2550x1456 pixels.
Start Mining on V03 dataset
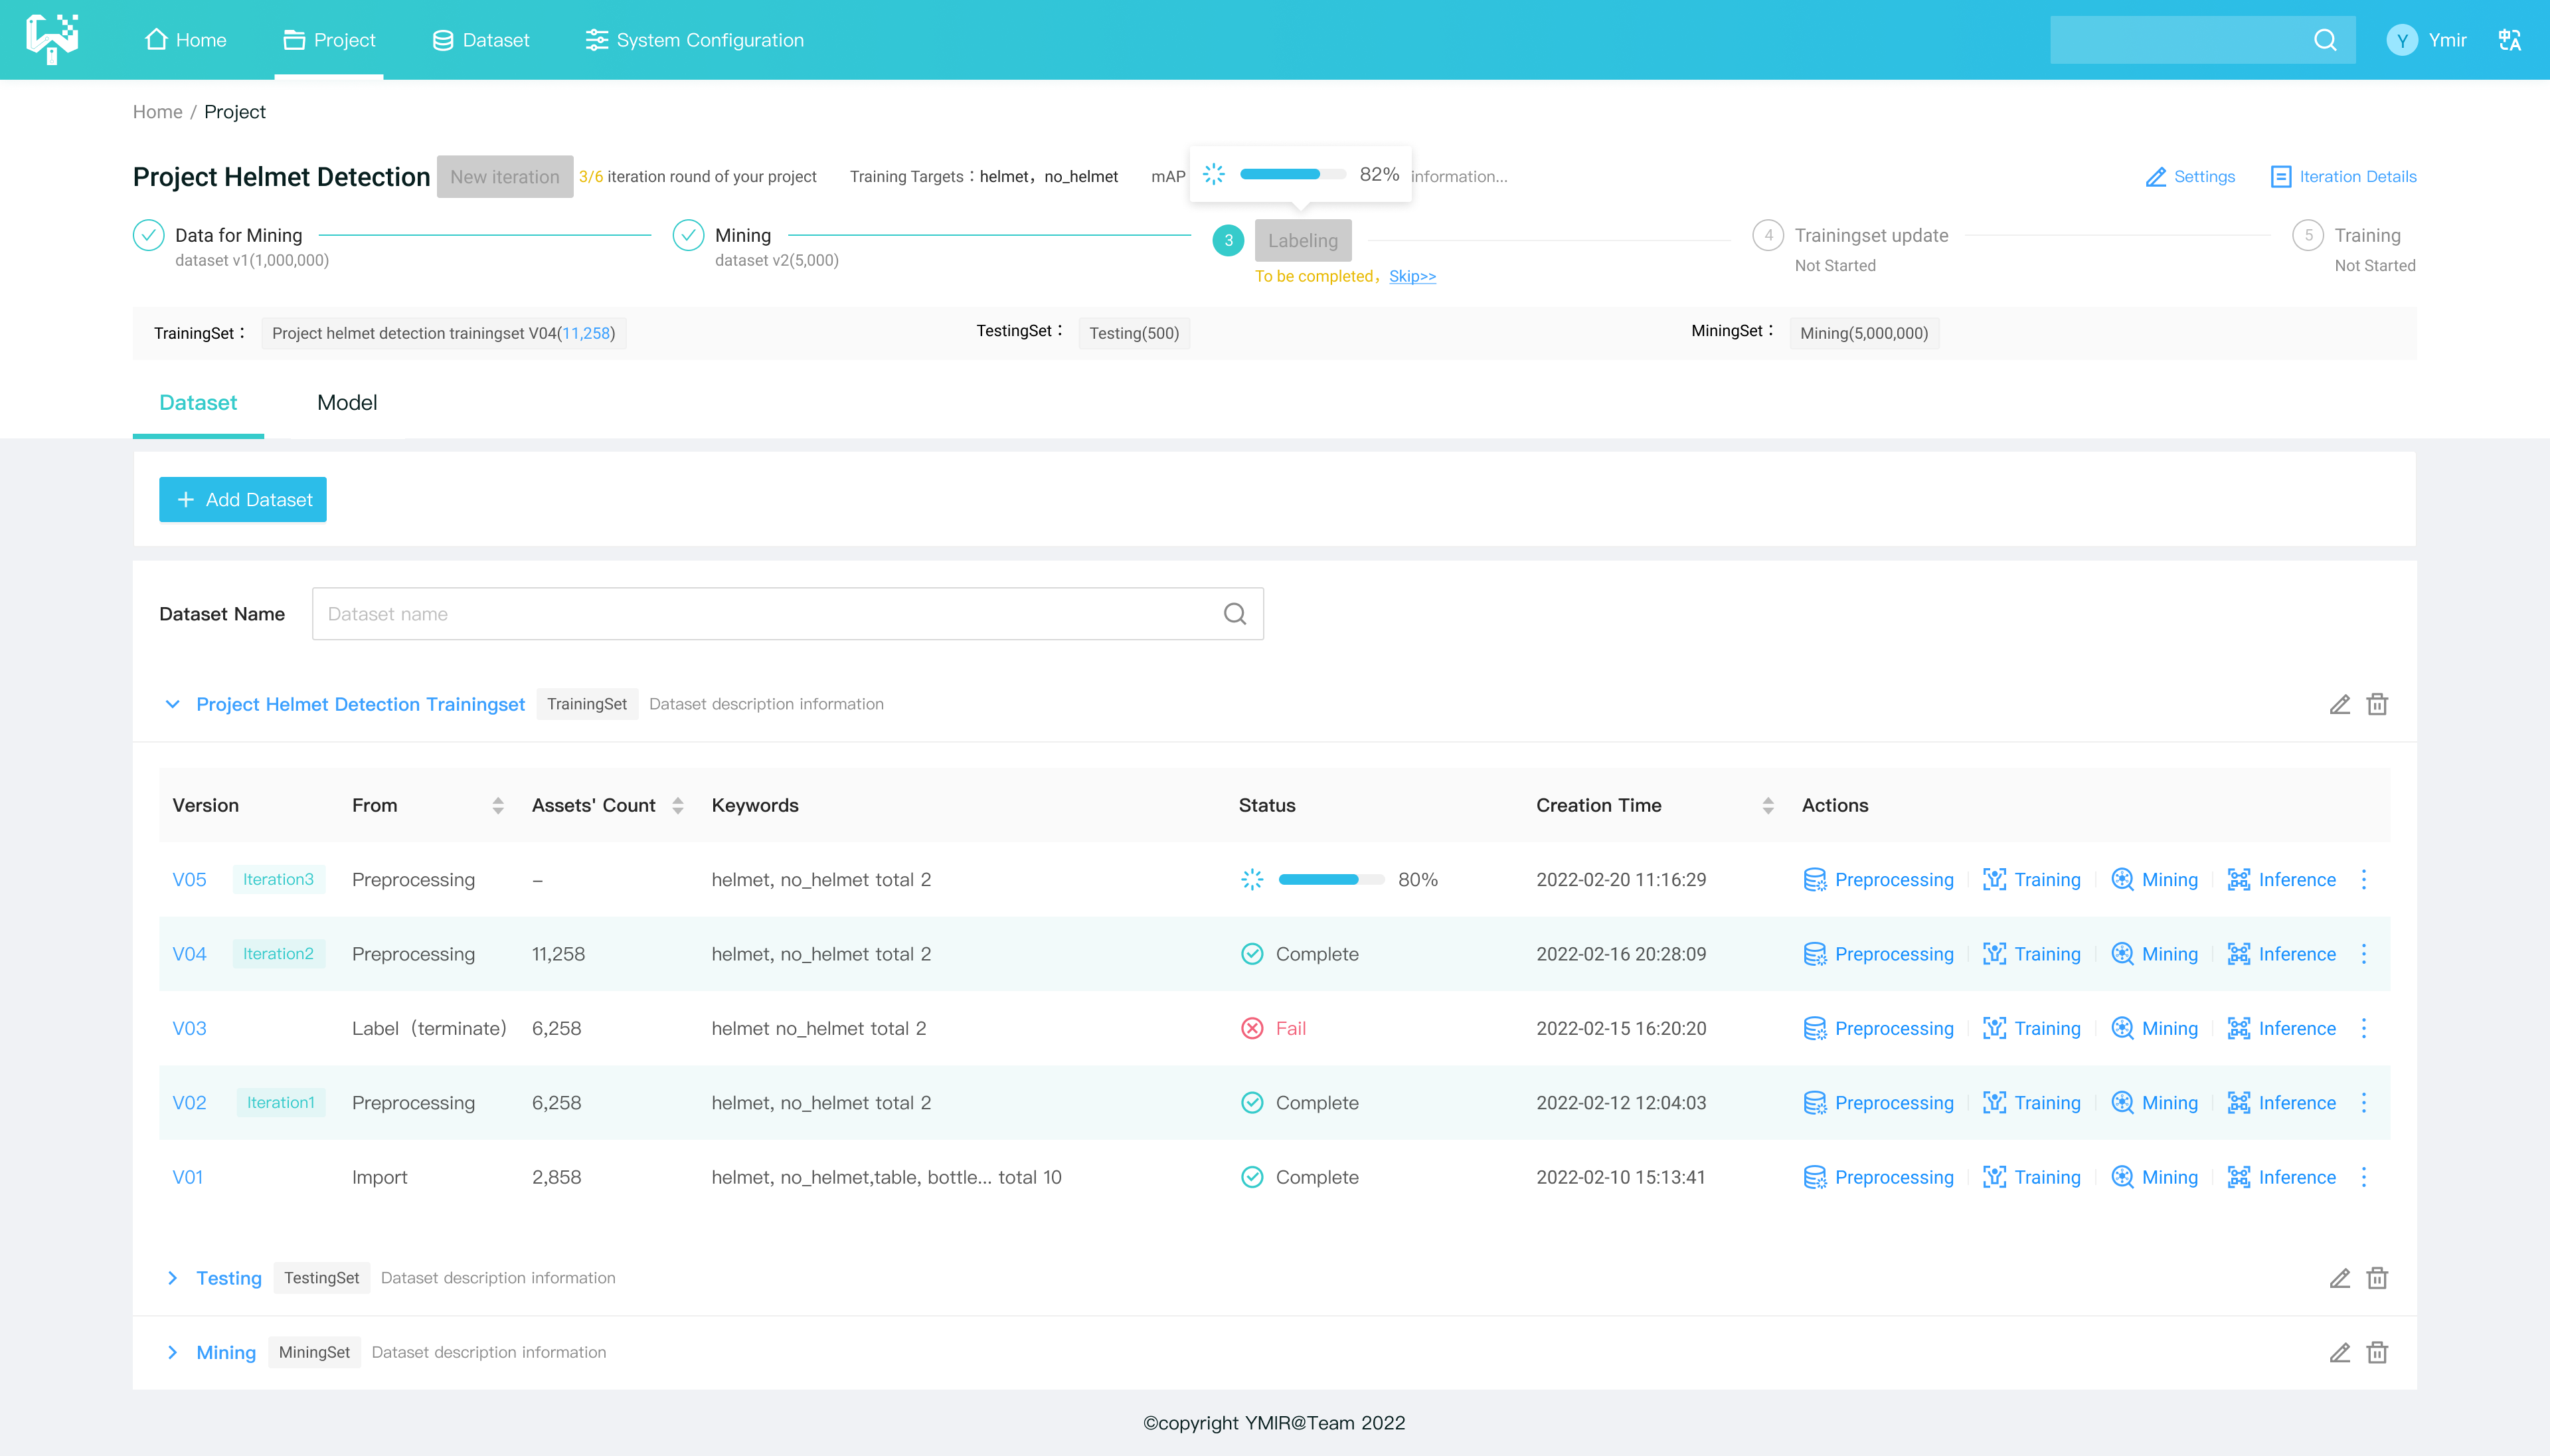point(2154,1028)
